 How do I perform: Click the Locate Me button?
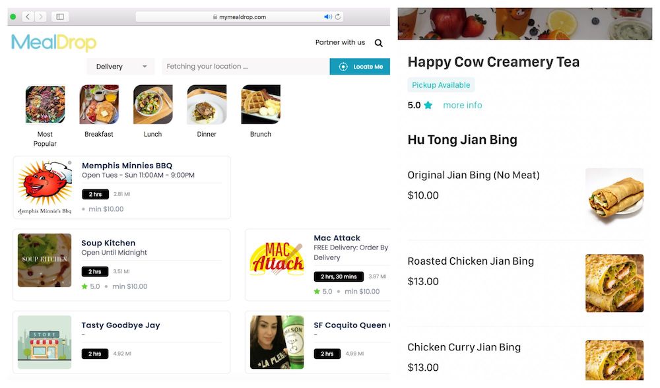pyautogui.click(x=360, y=67)
